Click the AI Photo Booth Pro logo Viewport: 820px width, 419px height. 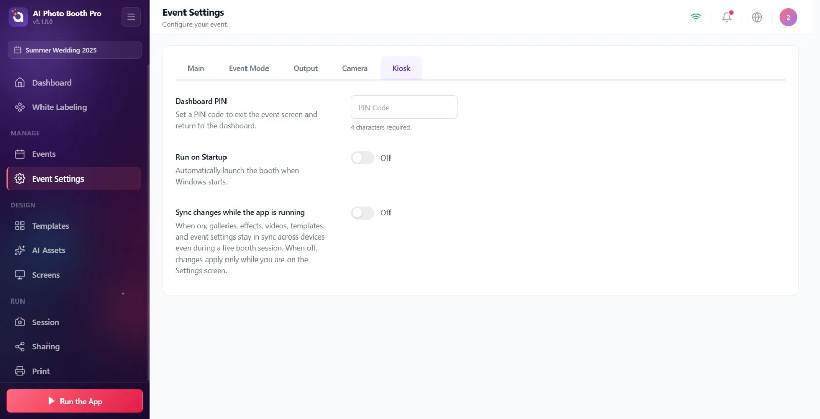tap(18, 17)
